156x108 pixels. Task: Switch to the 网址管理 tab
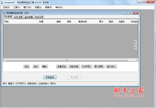coord(8,17)
